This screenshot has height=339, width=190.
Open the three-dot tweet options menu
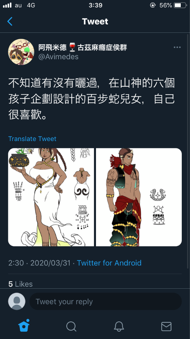pos(177,47)
